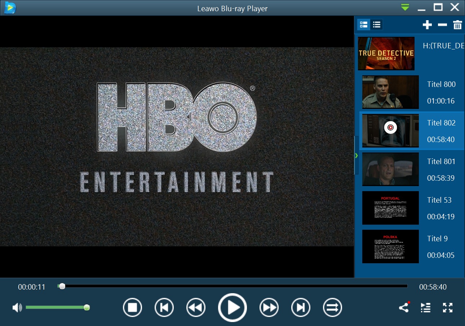Select the Titel 802 label
Screen dimensions: 465x326
pos(441,123)
